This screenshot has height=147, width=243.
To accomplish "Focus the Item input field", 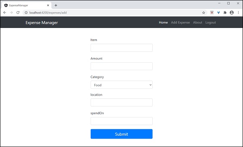I will coord(122,48).
